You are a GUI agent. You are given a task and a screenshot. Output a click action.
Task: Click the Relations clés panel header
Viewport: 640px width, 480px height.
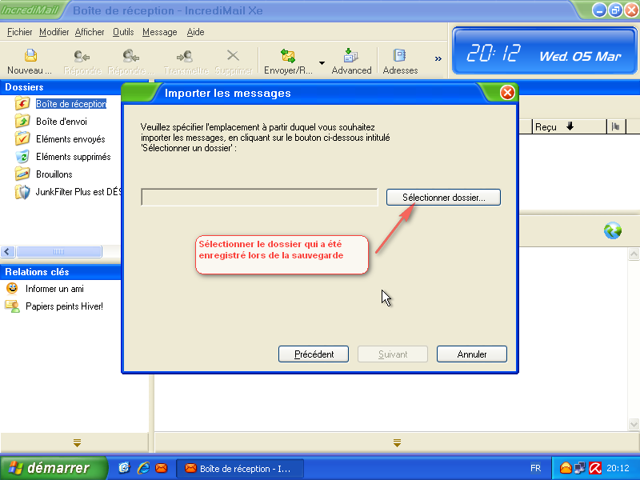click(x=61, y=272)
